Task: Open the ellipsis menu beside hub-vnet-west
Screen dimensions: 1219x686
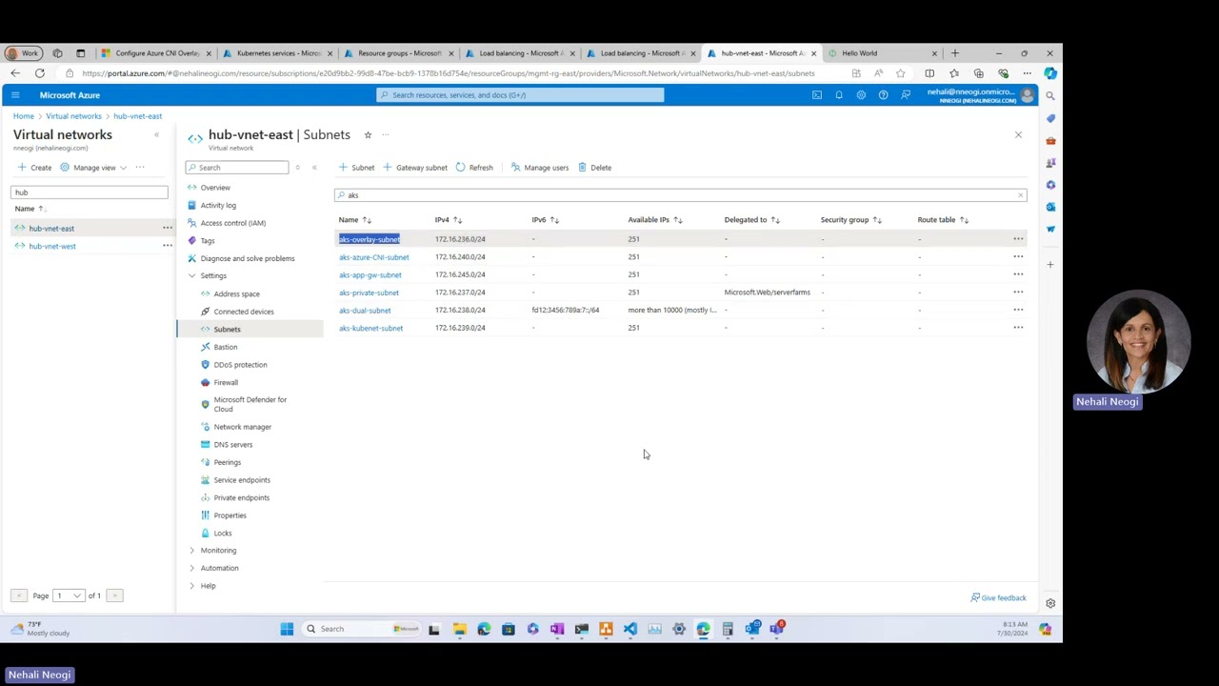Action: tap(168, 246)
